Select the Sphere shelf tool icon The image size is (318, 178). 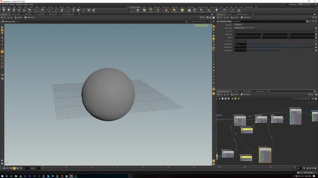tap(9, 10)
